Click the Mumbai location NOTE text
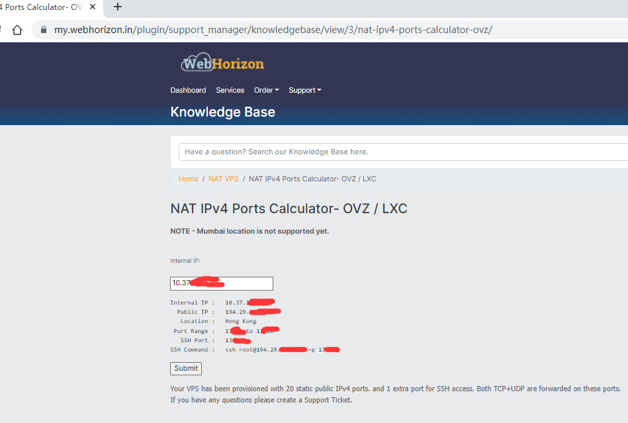 pos(249,231)
